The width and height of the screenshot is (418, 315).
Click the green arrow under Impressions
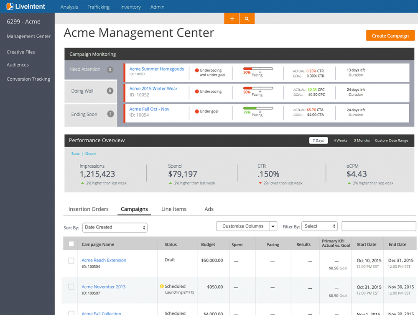[82, 183]
